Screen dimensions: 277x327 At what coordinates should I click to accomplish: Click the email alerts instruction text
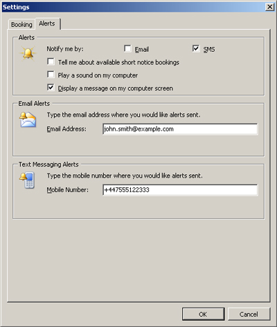tap(124, 115)
